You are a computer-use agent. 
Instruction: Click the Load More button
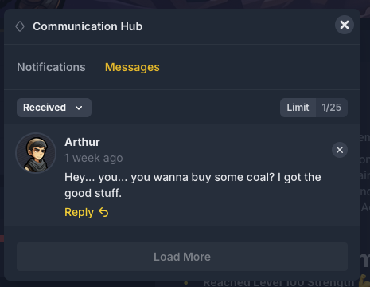pyautogui.click(x=182, y=257)
